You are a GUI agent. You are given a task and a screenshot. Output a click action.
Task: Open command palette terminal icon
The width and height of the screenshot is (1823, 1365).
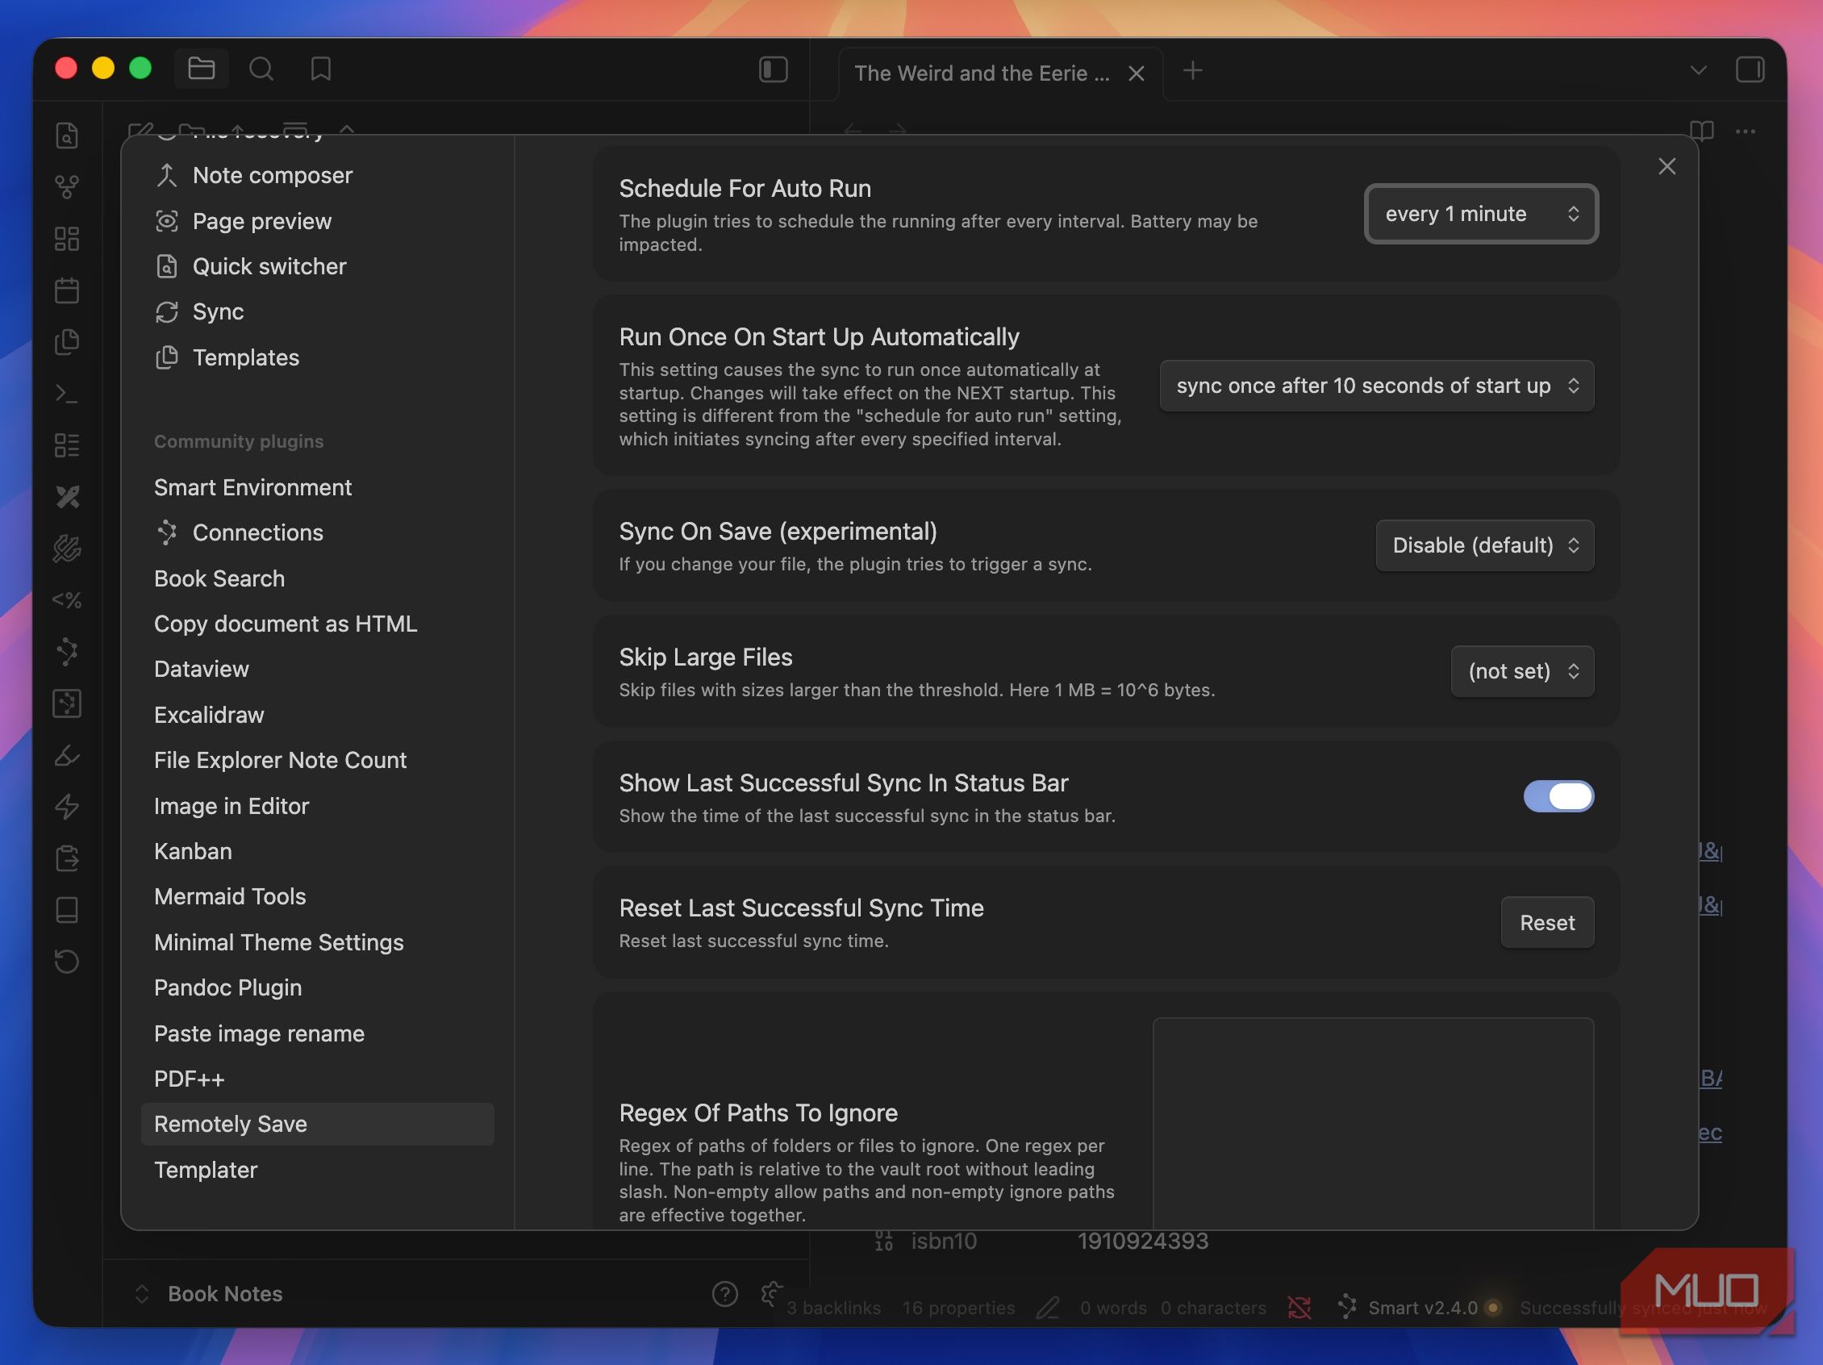coord(67,394)
